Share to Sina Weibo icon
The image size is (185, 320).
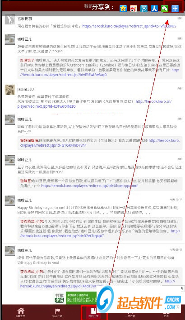(x=134, y=8)
